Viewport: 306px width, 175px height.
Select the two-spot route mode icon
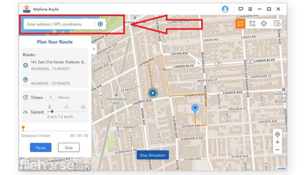[x=240, y=24]
